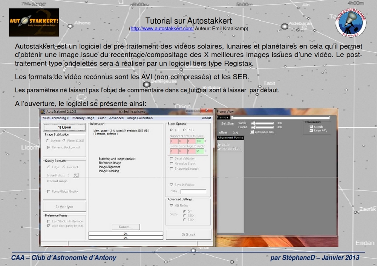Click the 3) Stack button
Viewport: 377px width, 266px height.
[x=188, y=234]
